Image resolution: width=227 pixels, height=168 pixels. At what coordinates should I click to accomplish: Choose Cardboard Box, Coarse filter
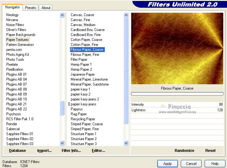[87, 30]
